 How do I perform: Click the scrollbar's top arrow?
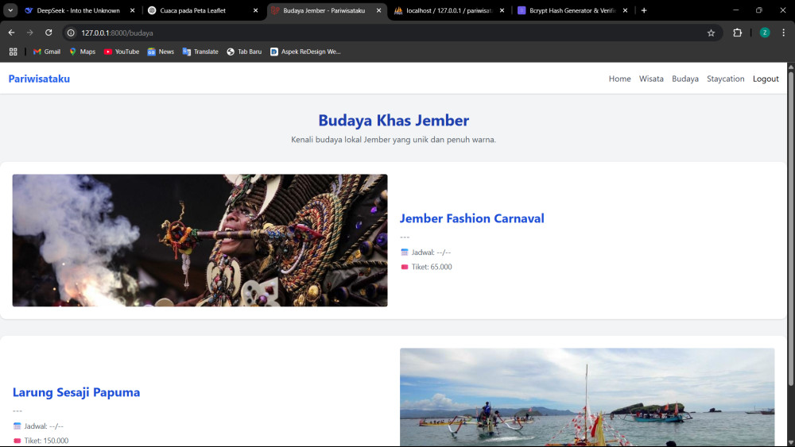click(x=790, y=66)
